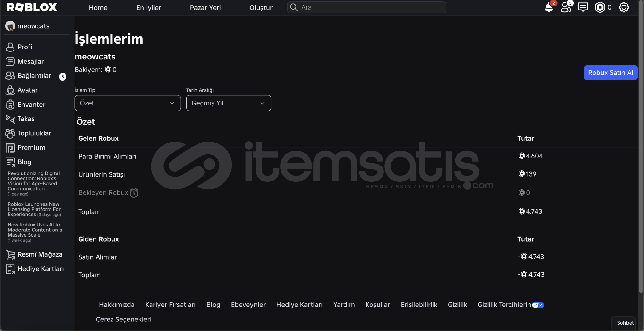This screenshot has width=644, height=331.
Task: Open Roblox Launches New Licensing Platform post
Action: coord(34,209)
